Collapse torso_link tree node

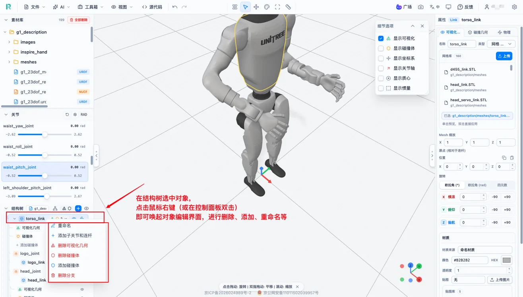tap(15, 218)
